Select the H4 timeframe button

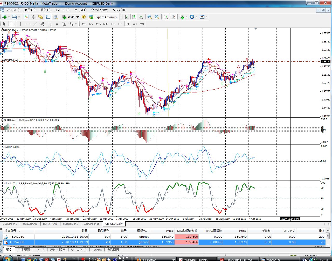click(120, 24)
